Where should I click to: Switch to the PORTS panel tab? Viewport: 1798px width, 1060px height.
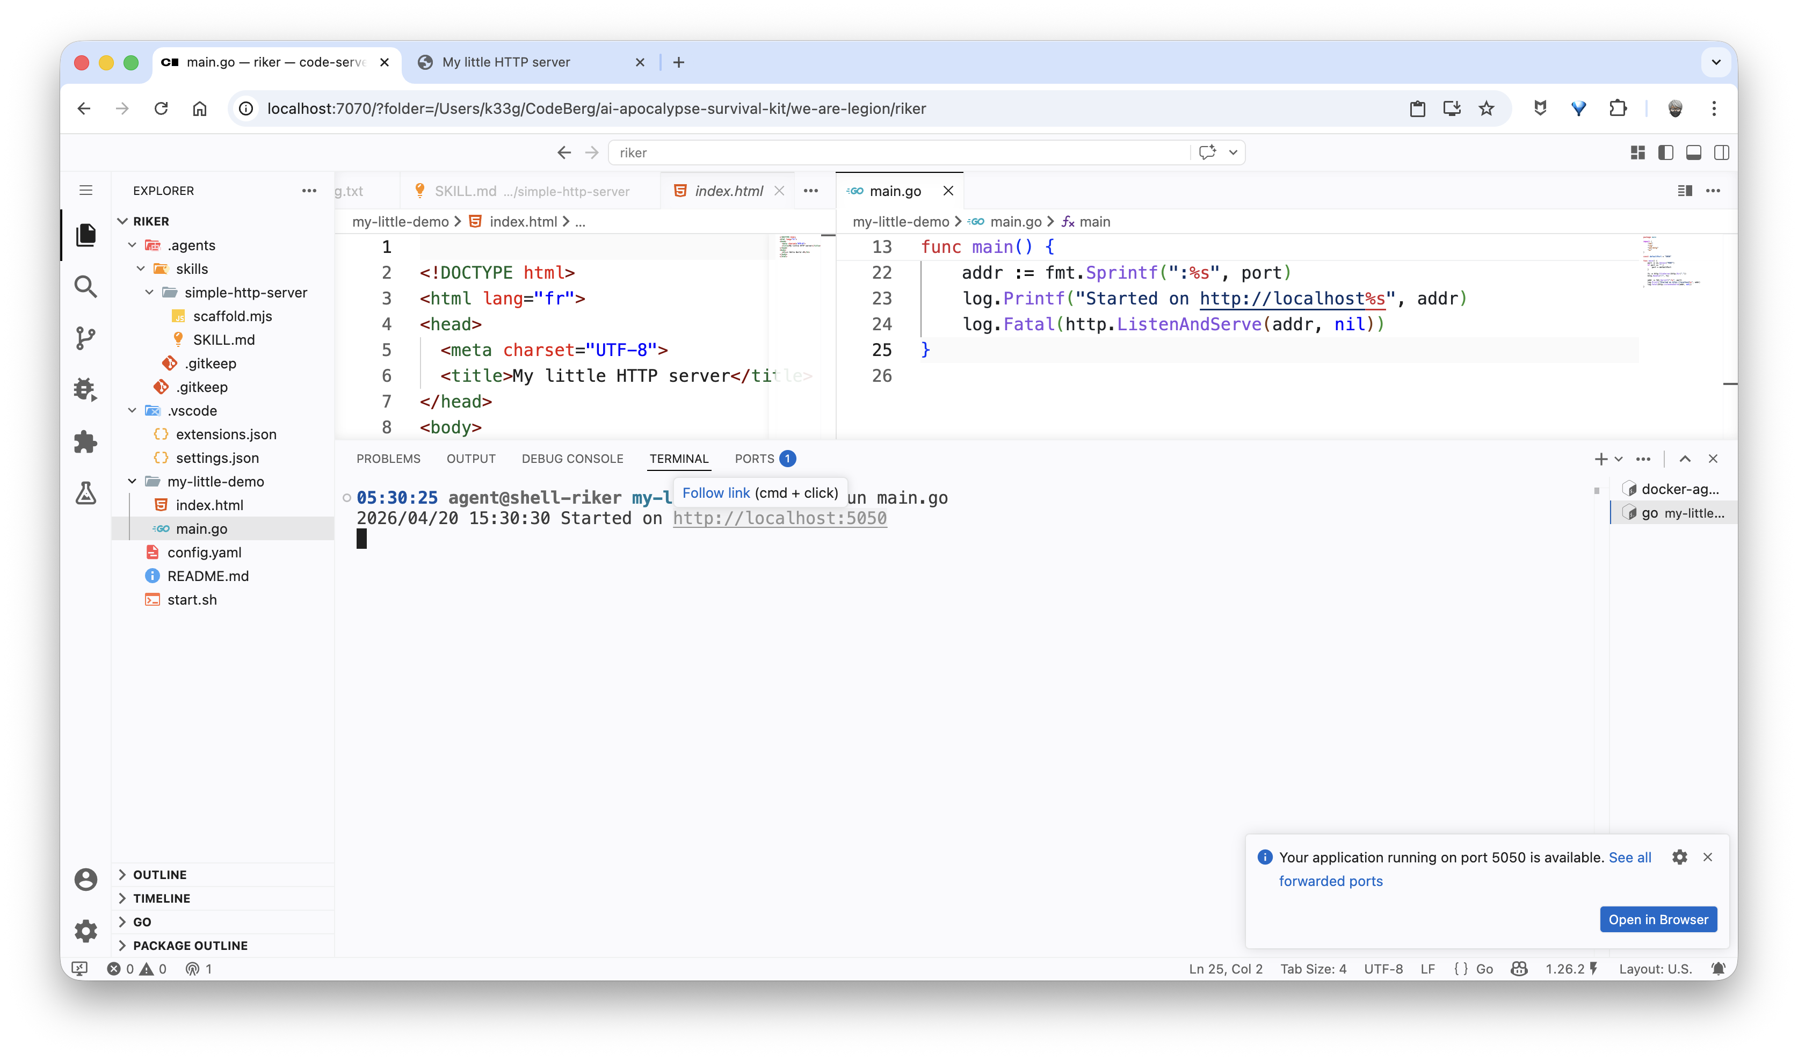(x=755, y=459)
